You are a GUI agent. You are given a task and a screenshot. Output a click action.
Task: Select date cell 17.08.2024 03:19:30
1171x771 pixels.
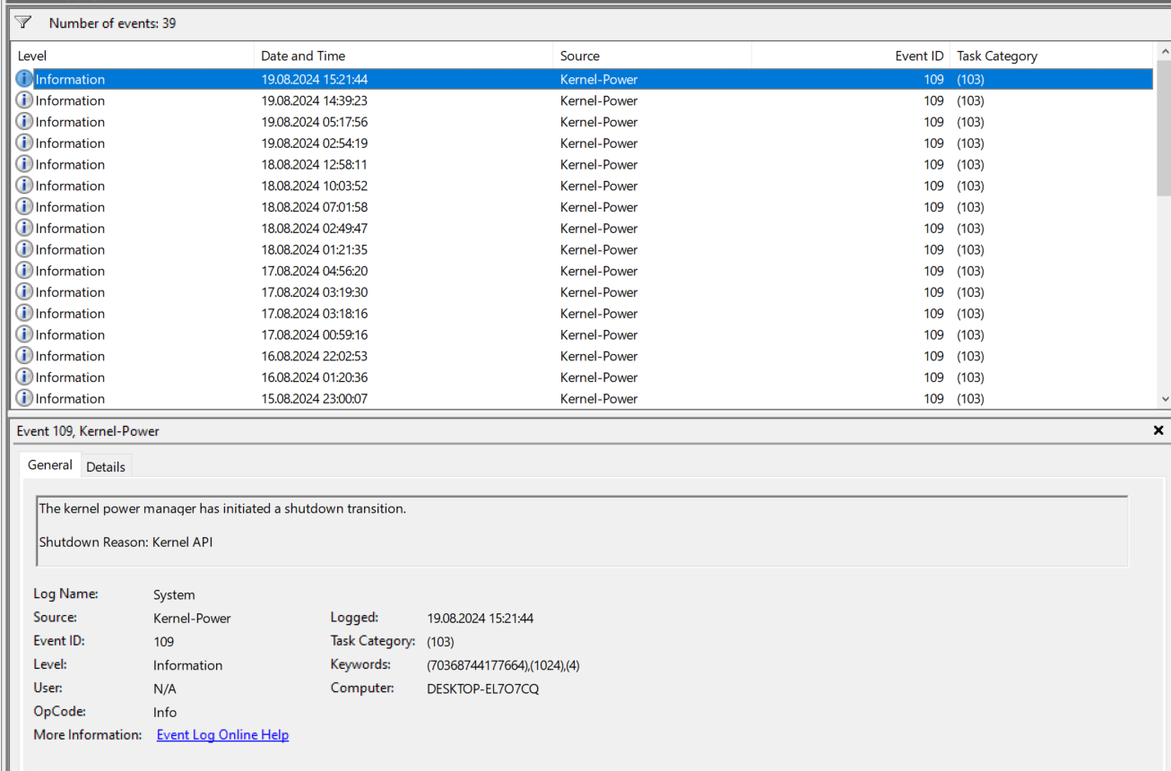(x=314, y=292)
